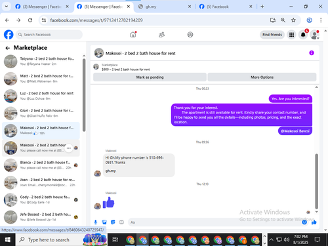Screen dimensions: 328x246
Task: Choose a sticker icon in composer
Action: tap(113, 222)
